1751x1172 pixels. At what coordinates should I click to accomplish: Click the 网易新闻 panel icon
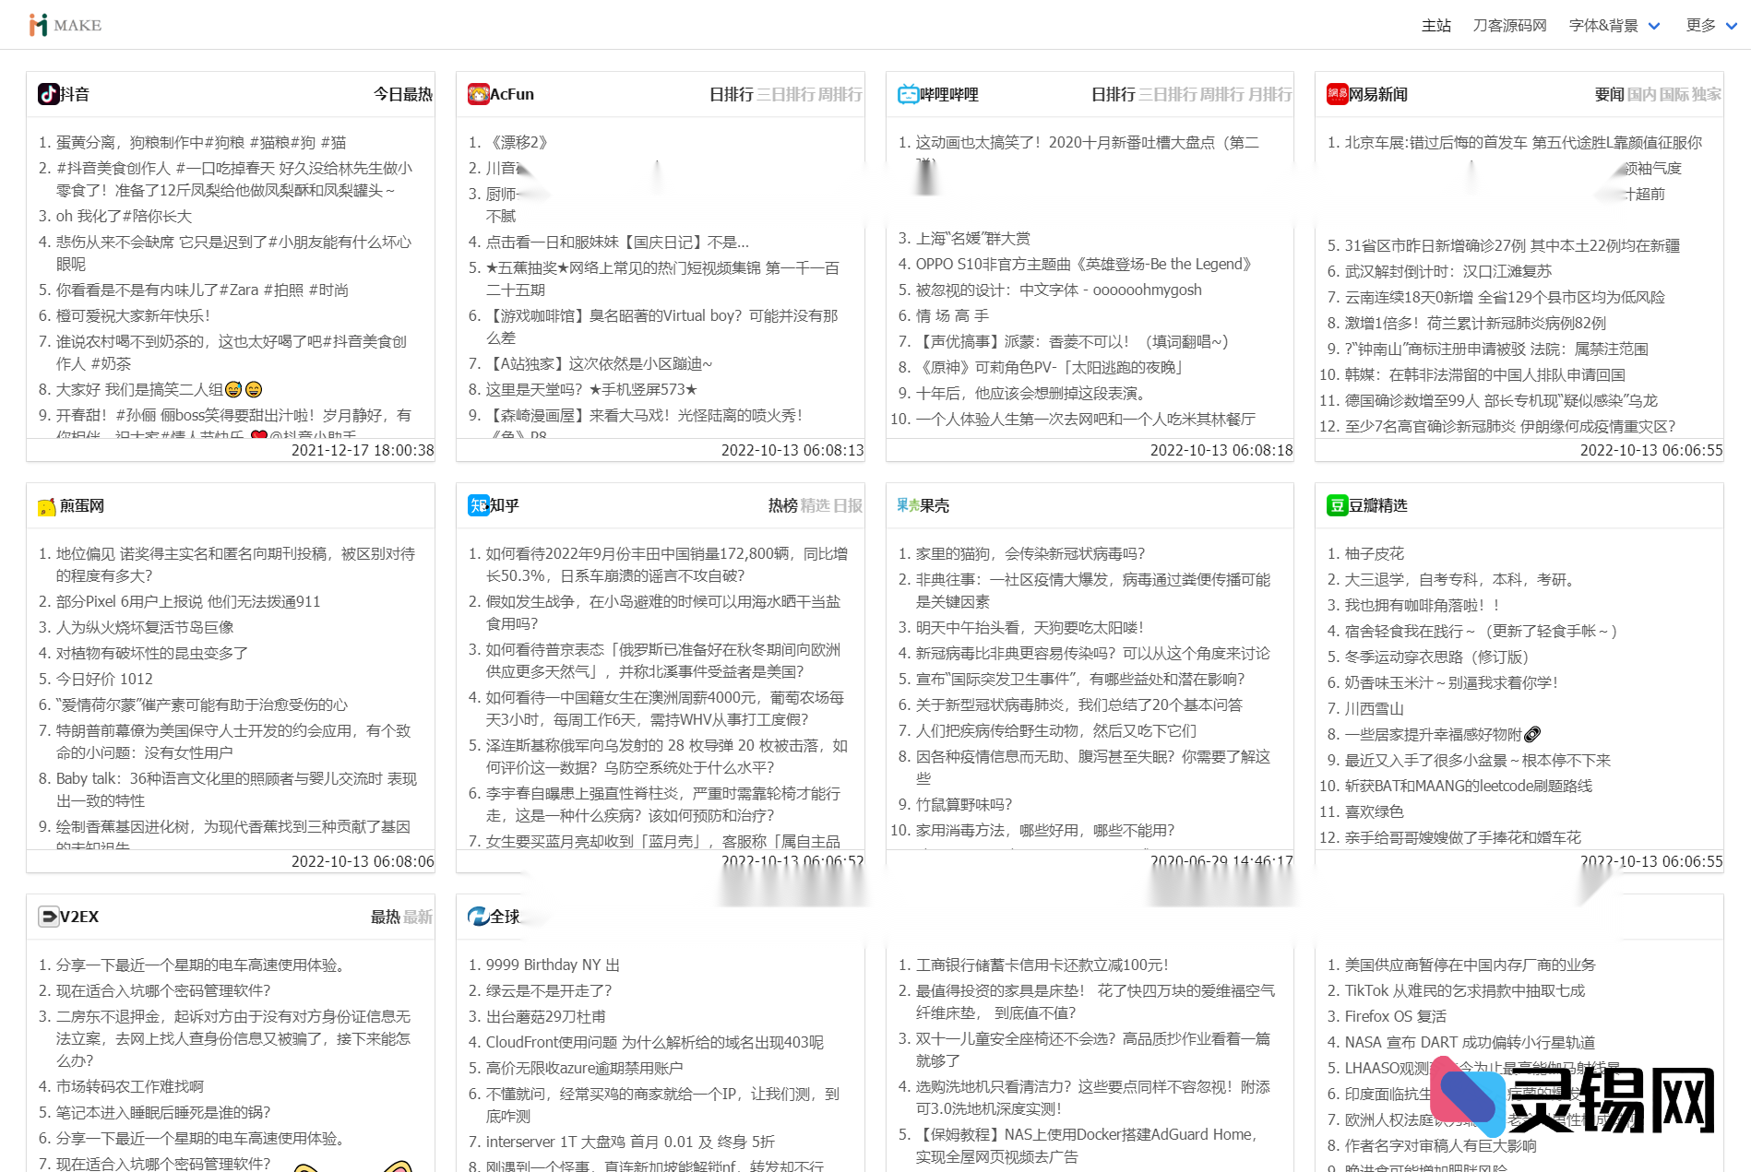tap(1337, 93)
